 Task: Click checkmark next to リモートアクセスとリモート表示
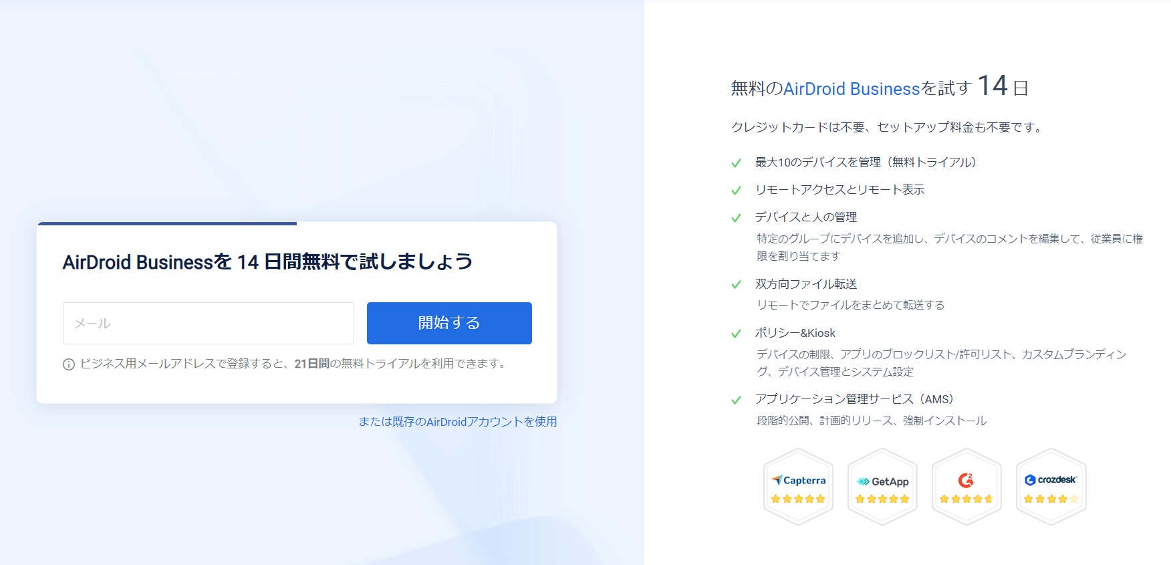[x=737, y=191]
